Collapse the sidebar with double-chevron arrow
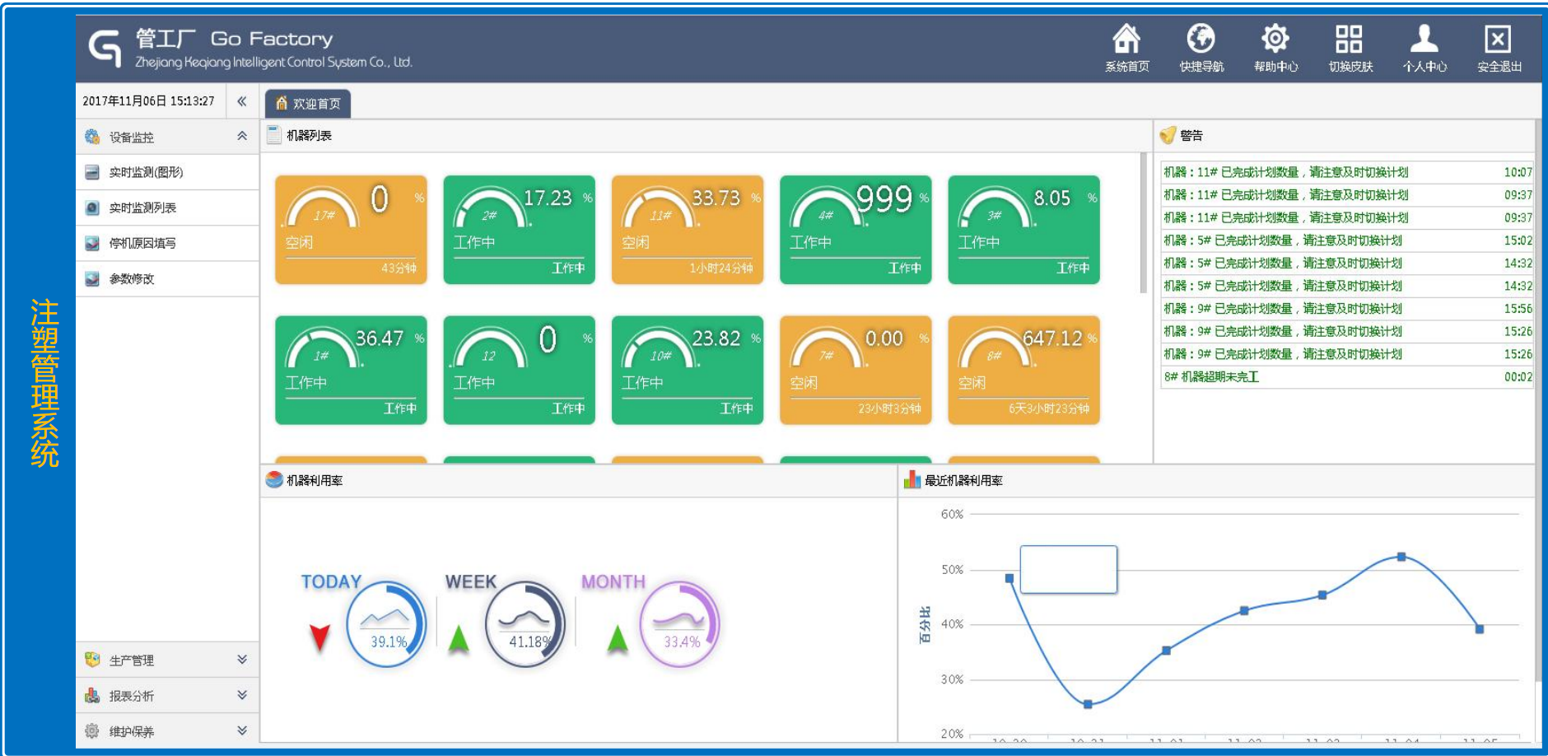The height and width of the screenshot is (756, 1548). coord(242,101)
